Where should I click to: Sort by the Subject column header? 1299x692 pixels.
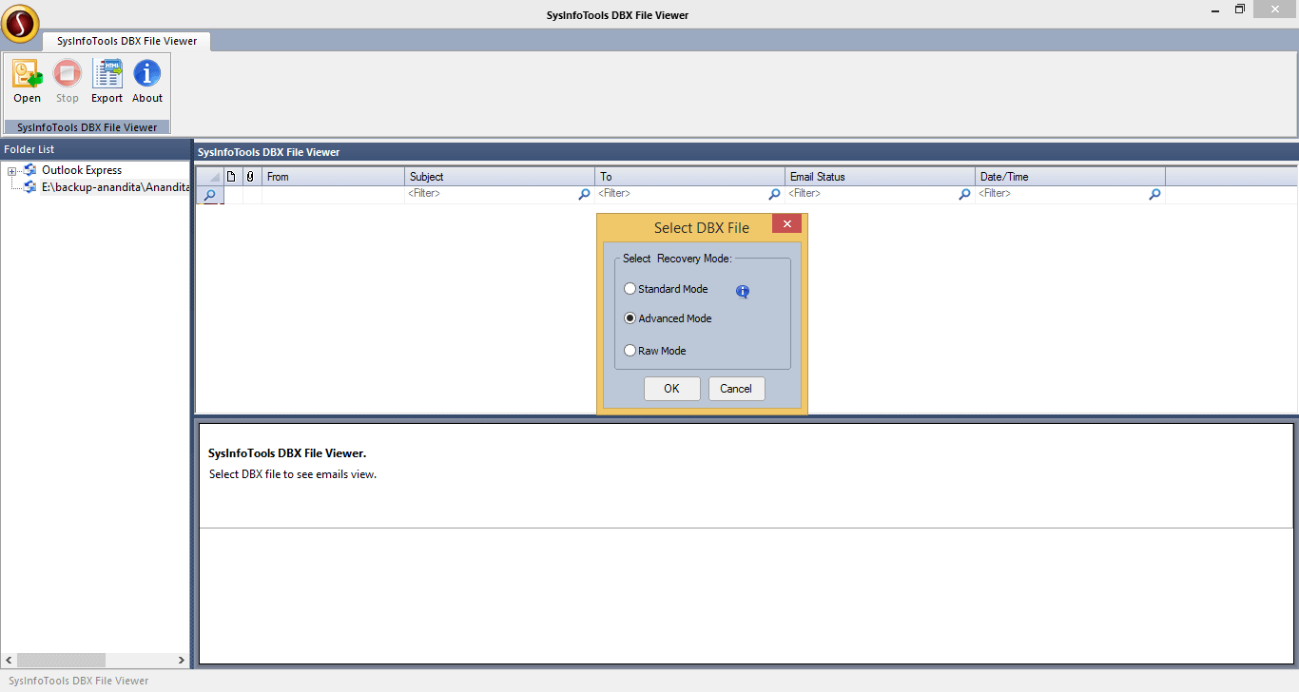pyautogui.click(x=499, y=176)
